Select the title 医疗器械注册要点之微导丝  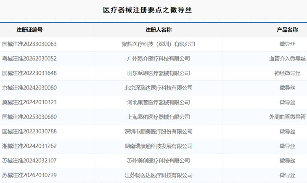(x=147, y=10)
